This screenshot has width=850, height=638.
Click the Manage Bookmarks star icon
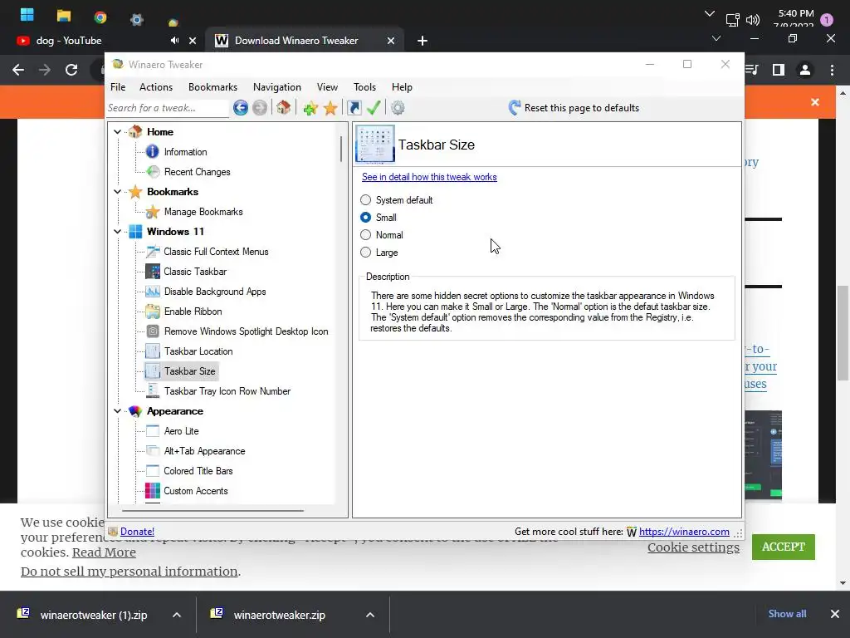153,212
